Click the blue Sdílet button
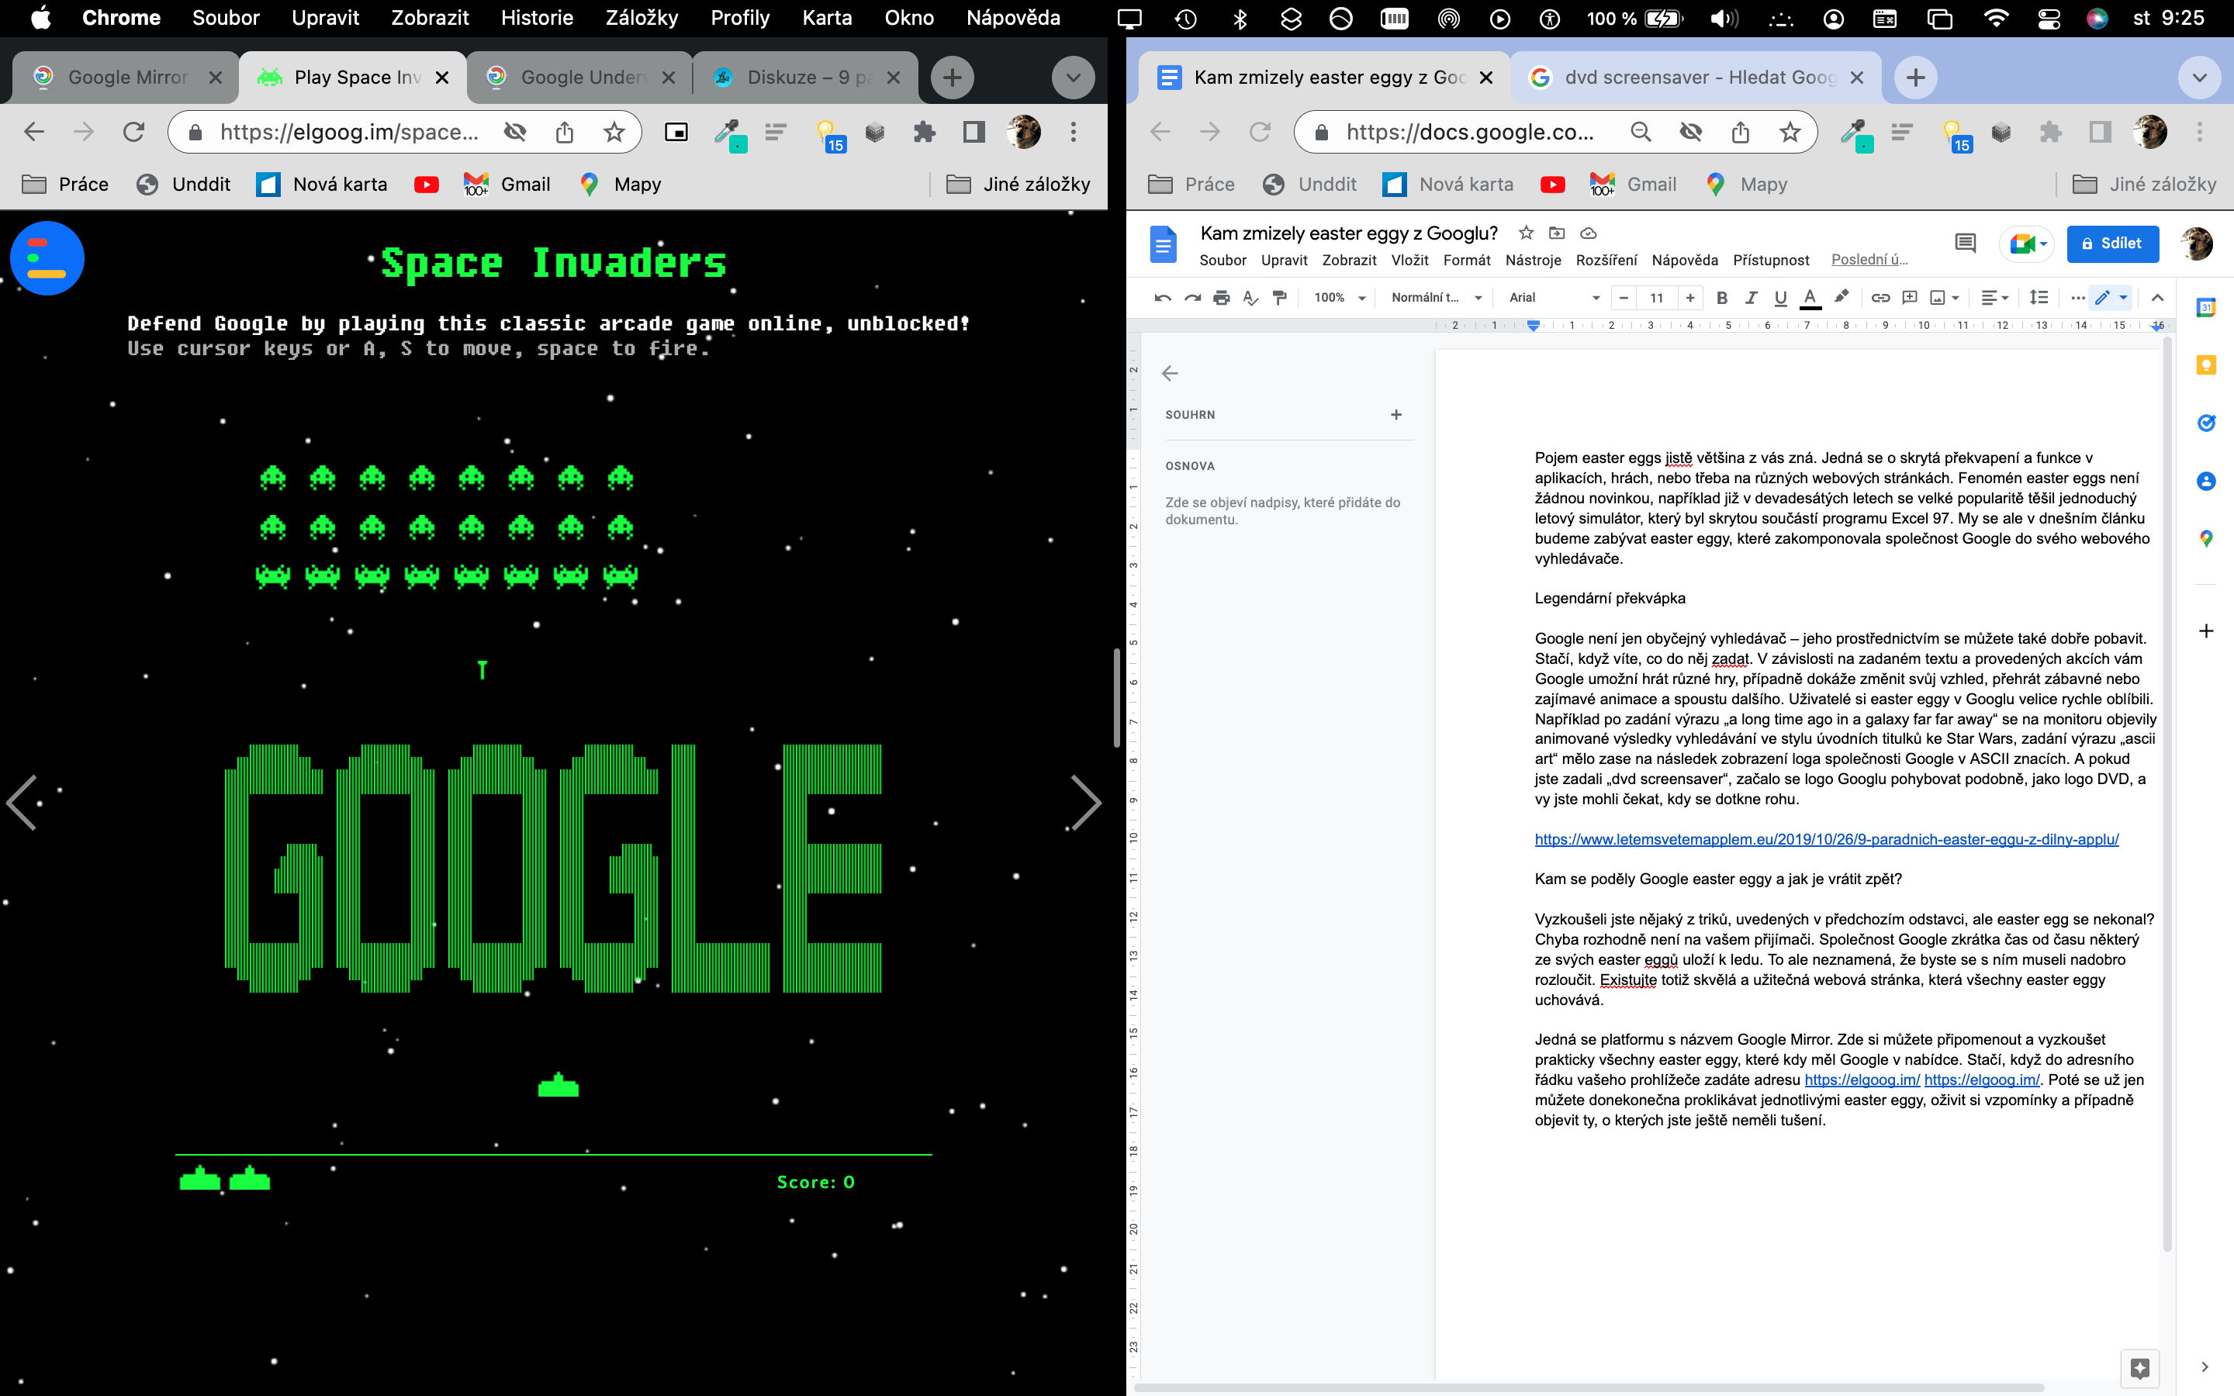Viewport: 2234px width, 1396px height. pyautogui.click(x=2112, y=244)
